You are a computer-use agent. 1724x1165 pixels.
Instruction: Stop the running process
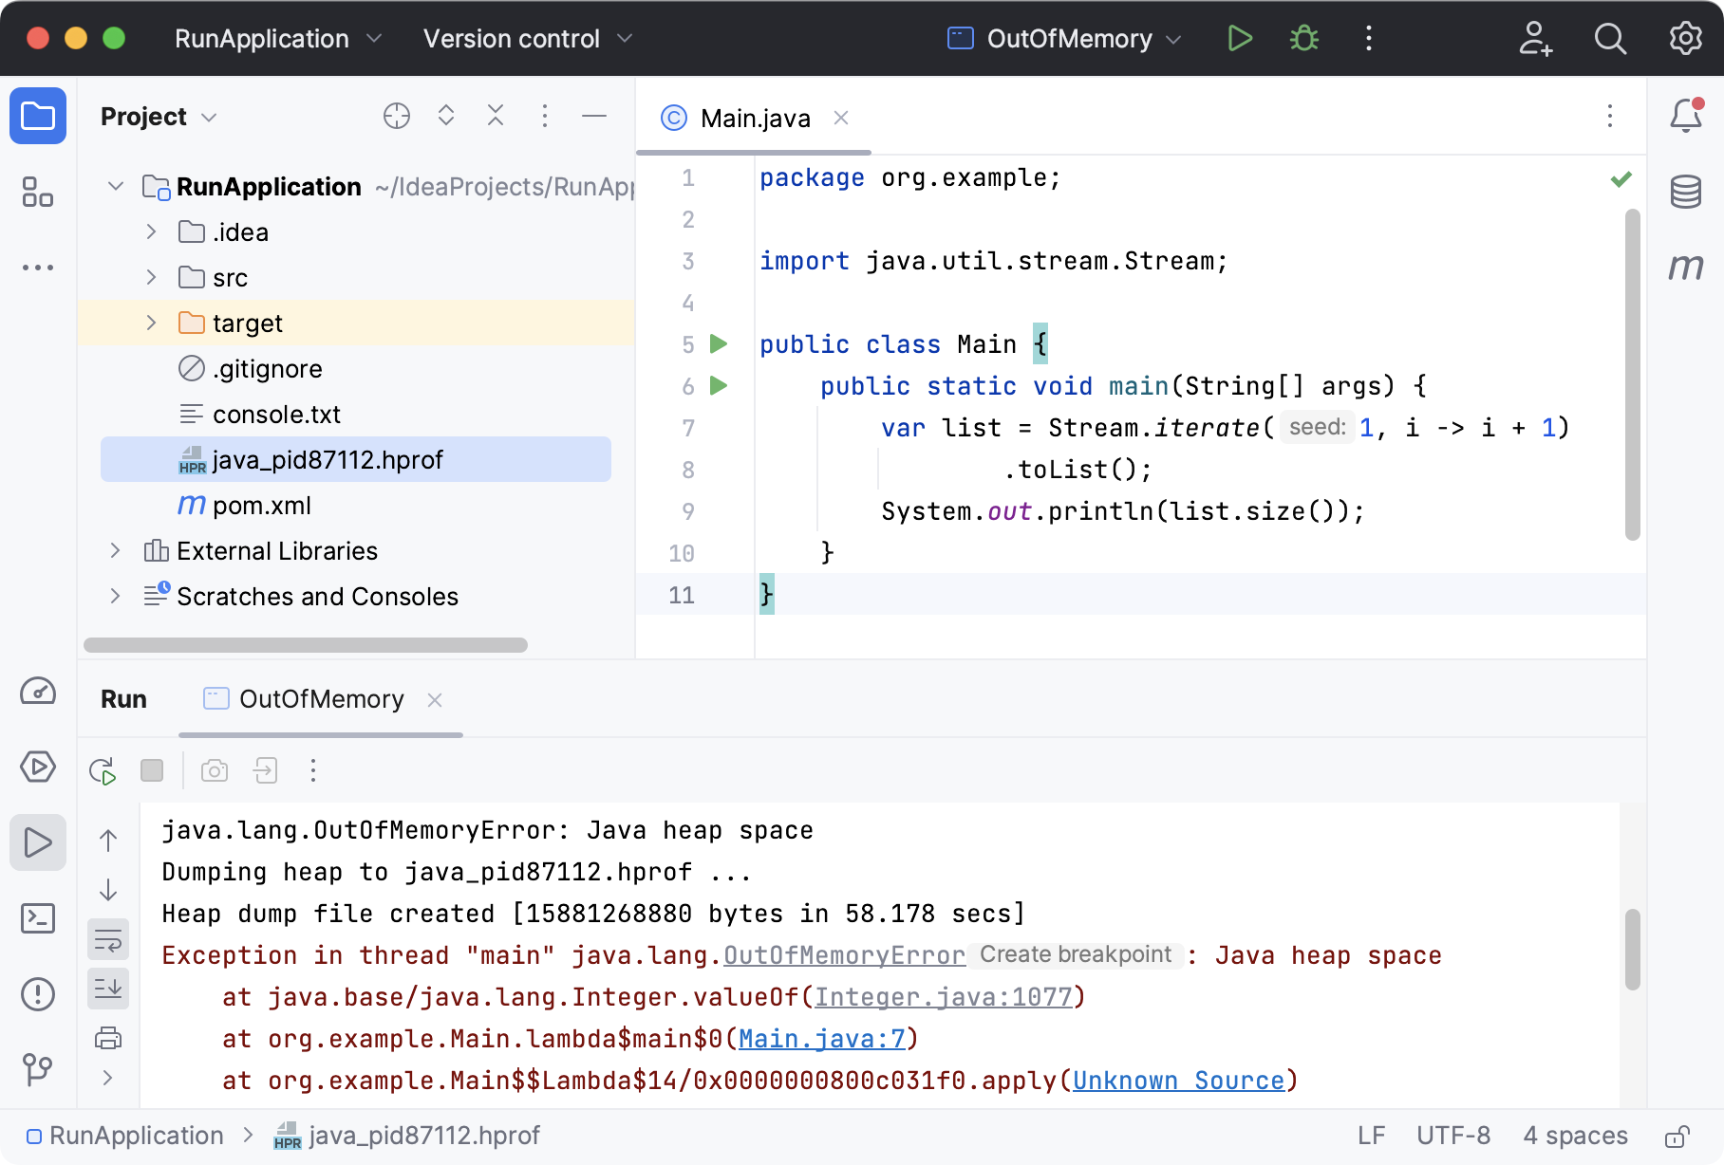(152, 770)
